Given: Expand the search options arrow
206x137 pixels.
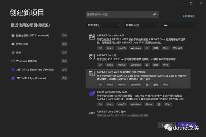Looking at the screenshot, I should click(x=157, y=14).
